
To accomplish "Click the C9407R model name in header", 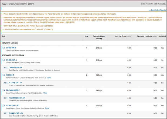I will (31, 4).
